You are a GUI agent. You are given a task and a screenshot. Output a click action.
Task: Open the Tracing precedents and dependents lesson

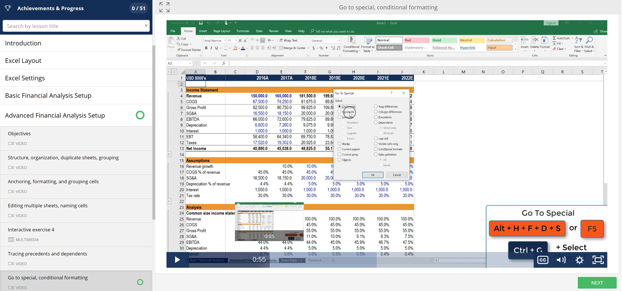[x=48, y=254]
